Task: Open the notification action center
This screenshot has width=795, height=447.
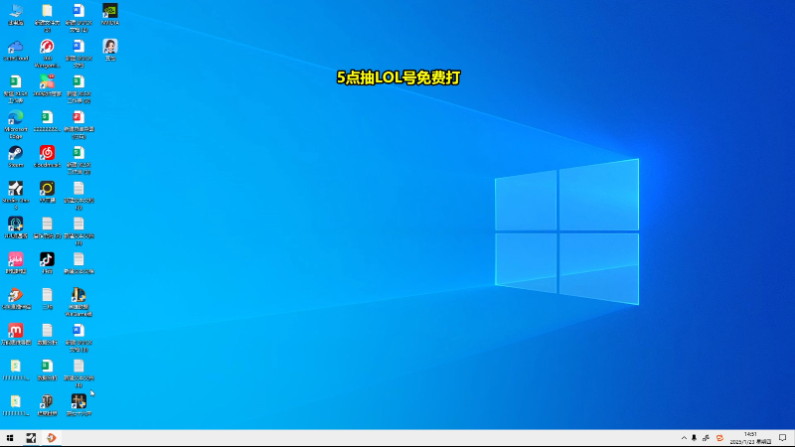Action: [x=783, y=438]
